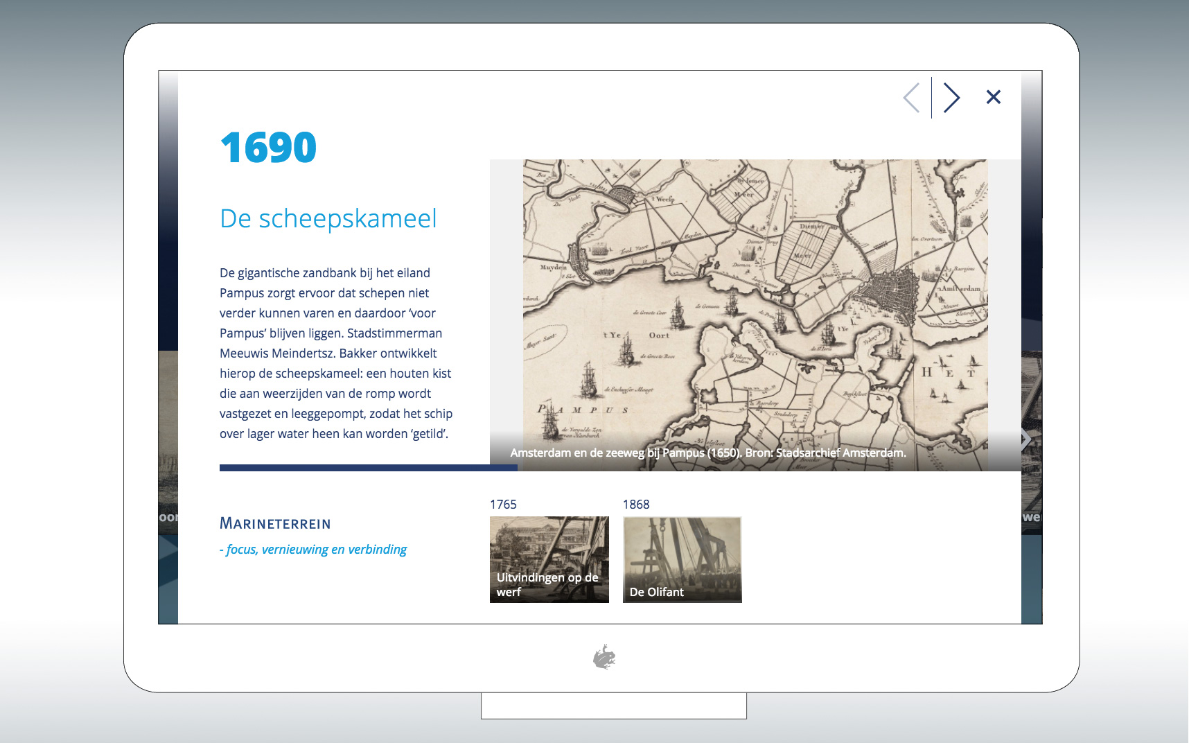This screenshot has height=743, width=1189.
Task: Click the Marineterrein heading
Action: click(x=275, y=523)
